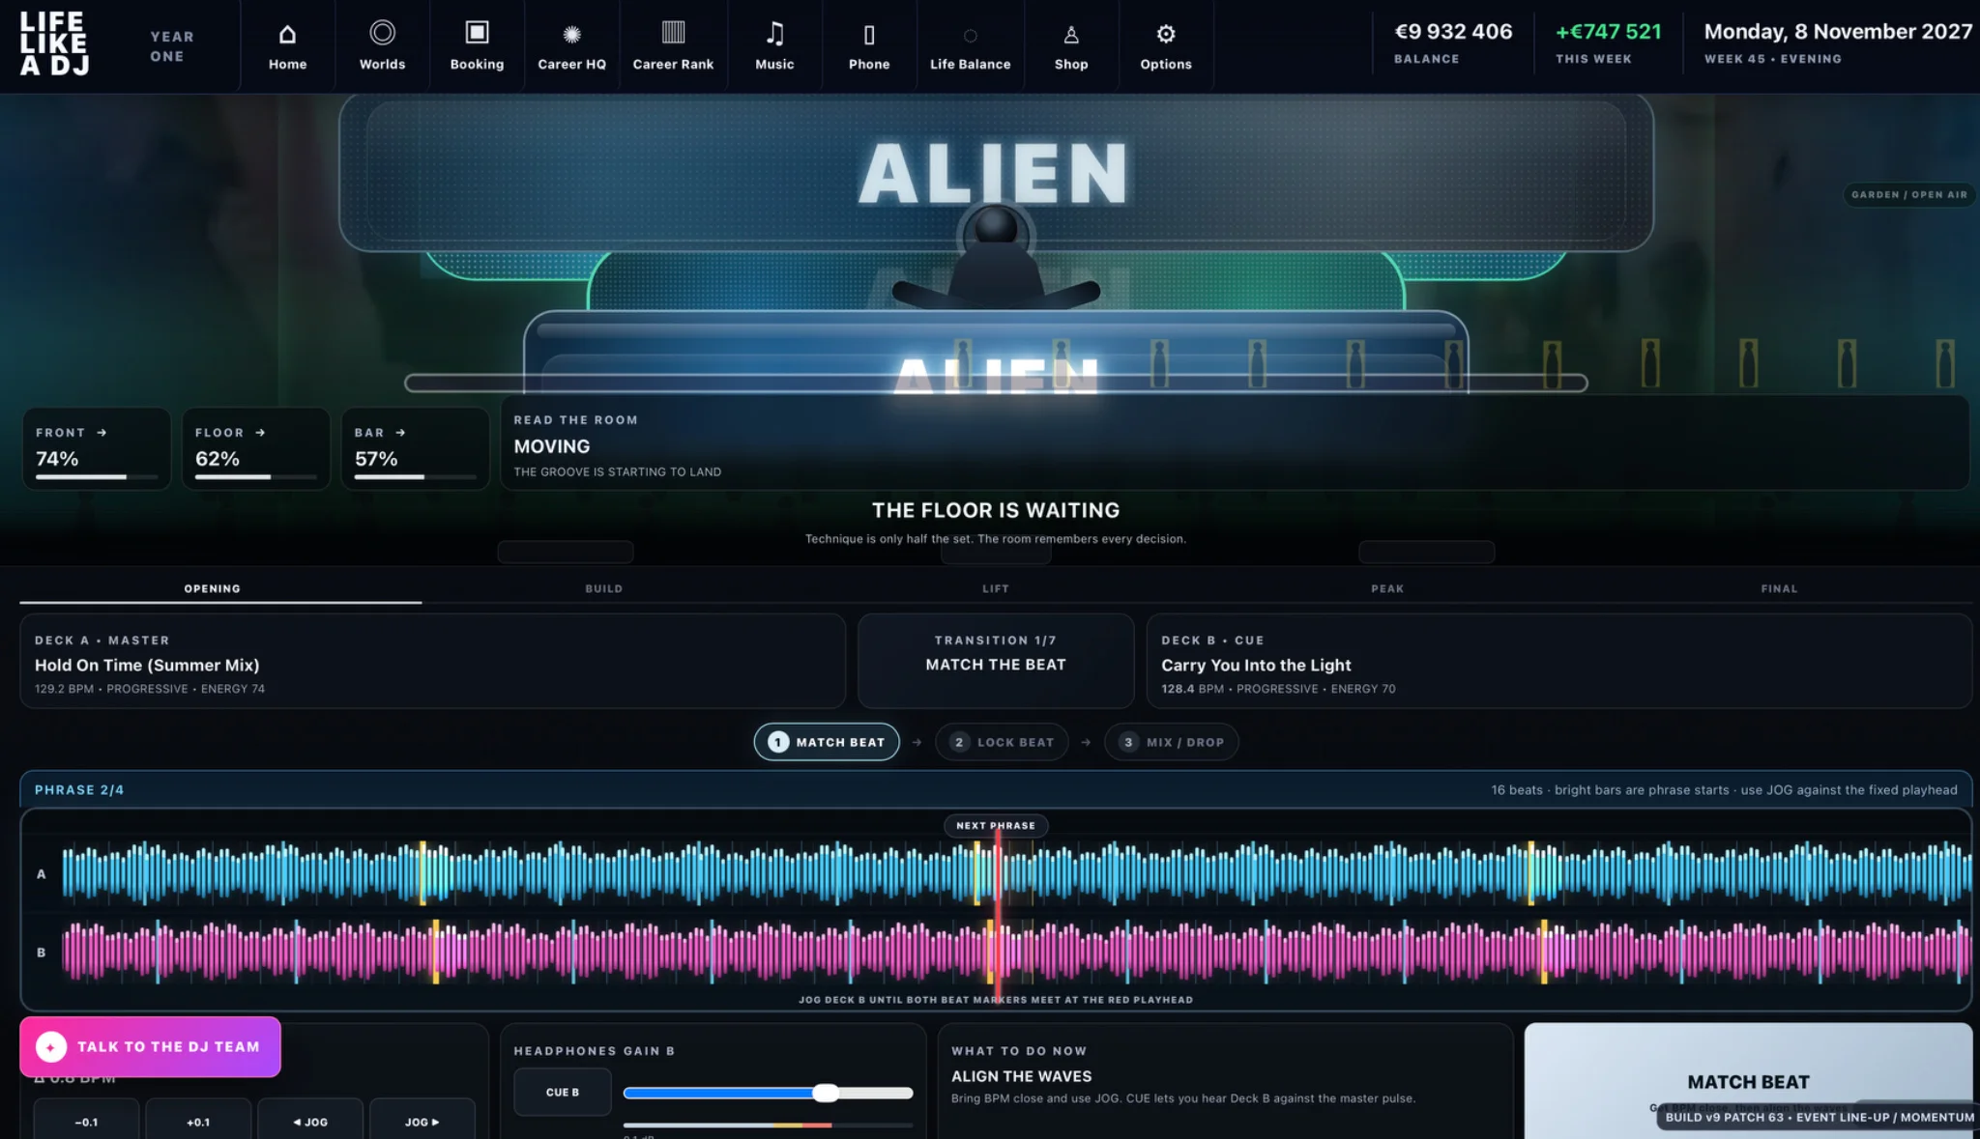
Task: Expand the Front crowd stat arrow
Action: click(102, 433)
